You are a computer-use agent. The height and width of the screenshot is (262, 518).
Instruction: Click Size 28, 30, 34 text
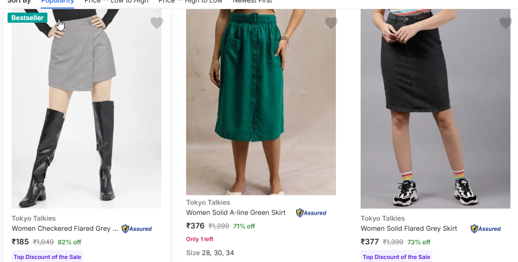coord(210,253)
